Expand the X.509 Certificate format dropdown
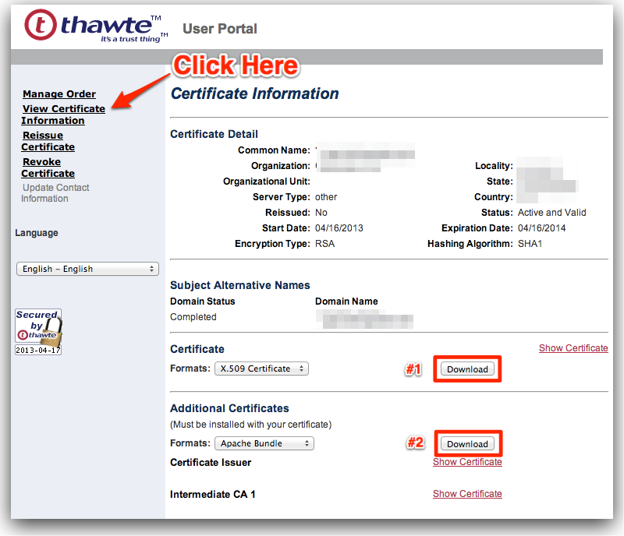This screenshot has height=536, width=624. pos(261,368)
